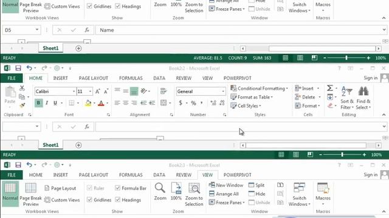Click Format Painter brush icon
Screen dimensions: 389x218
pyautogui.click(x=22, y=106)
